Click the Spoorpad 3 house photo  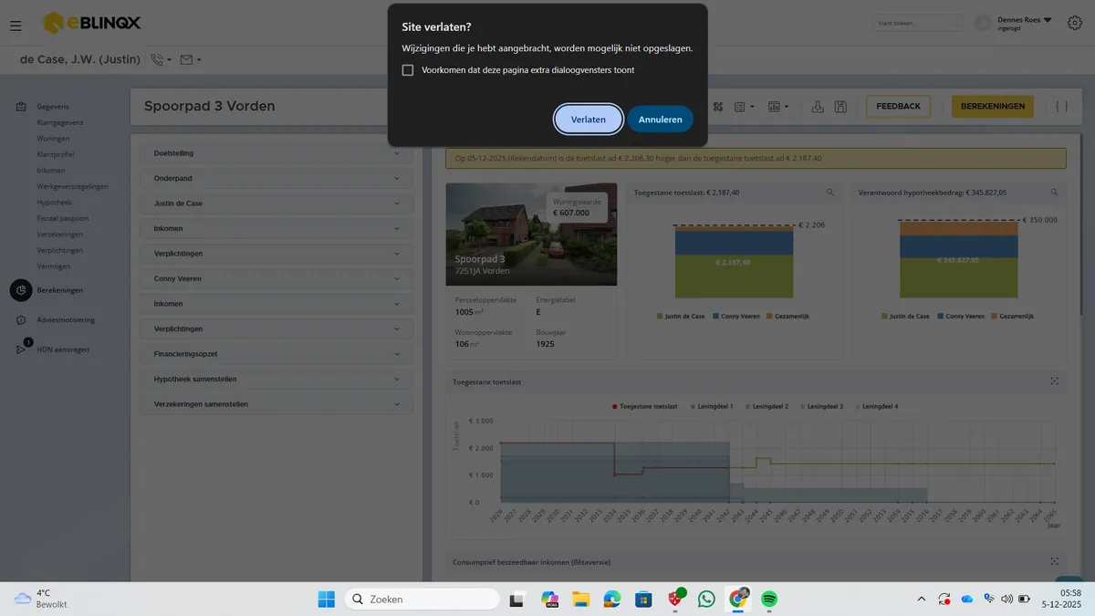[531, 235]
